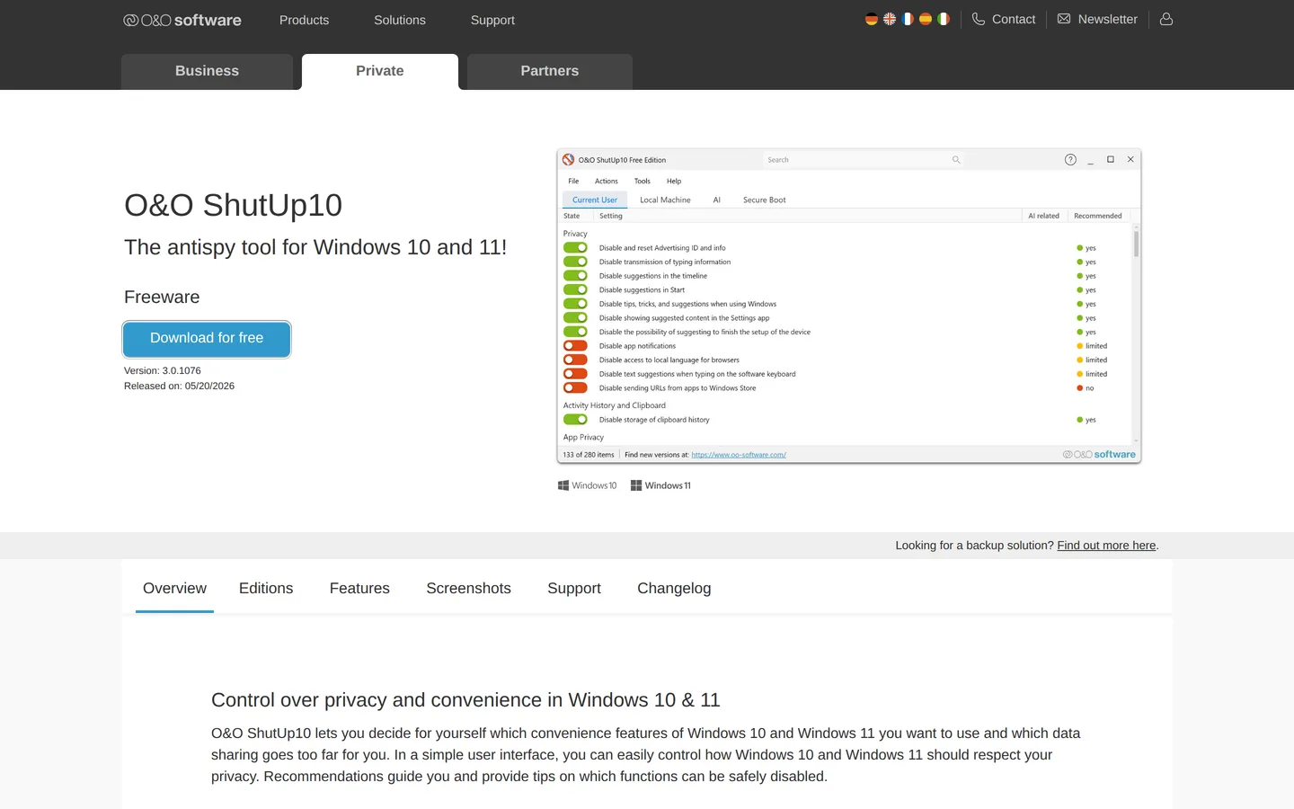
Task: Open the Changelog section tab
Action: [x=674, y=589]
